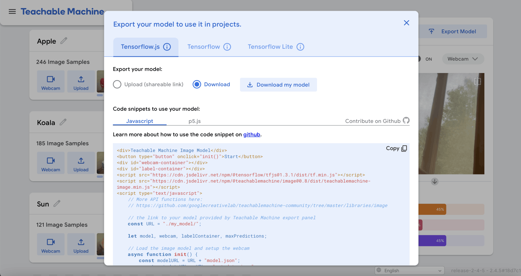This screenshot has height=276, width=521.
Task: Click the Koala sample thumbnail
Action: 100,163
